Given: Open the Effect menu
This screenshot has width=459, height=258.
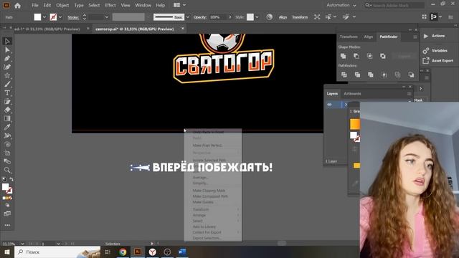Looking at the screenshot, I should 110,5.
